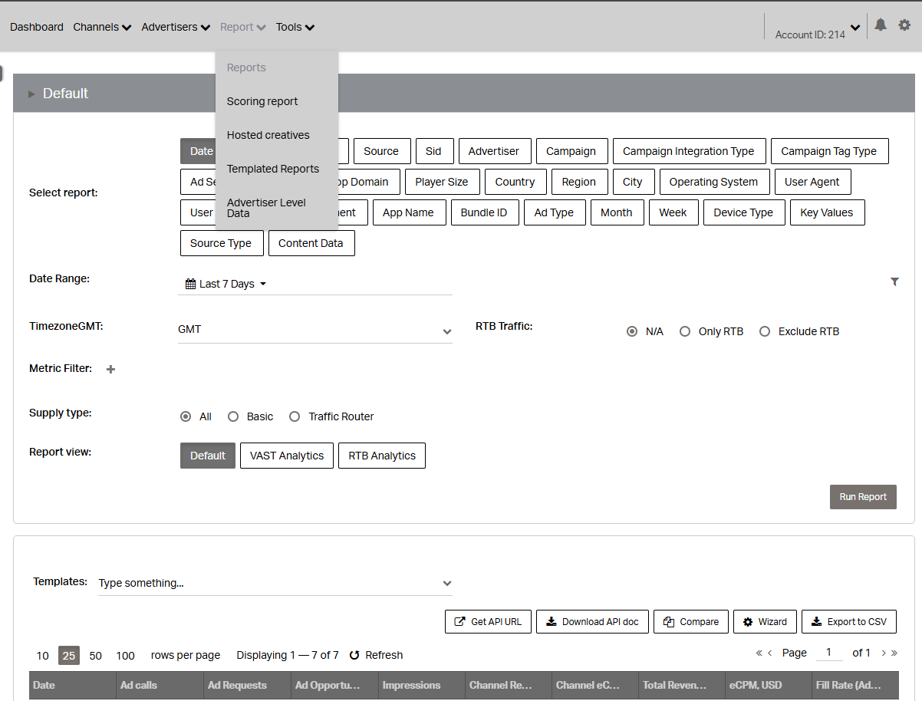Go to the first page arrow
The height and width of the screenshot is (701, 922).
(x=759, y=653)
